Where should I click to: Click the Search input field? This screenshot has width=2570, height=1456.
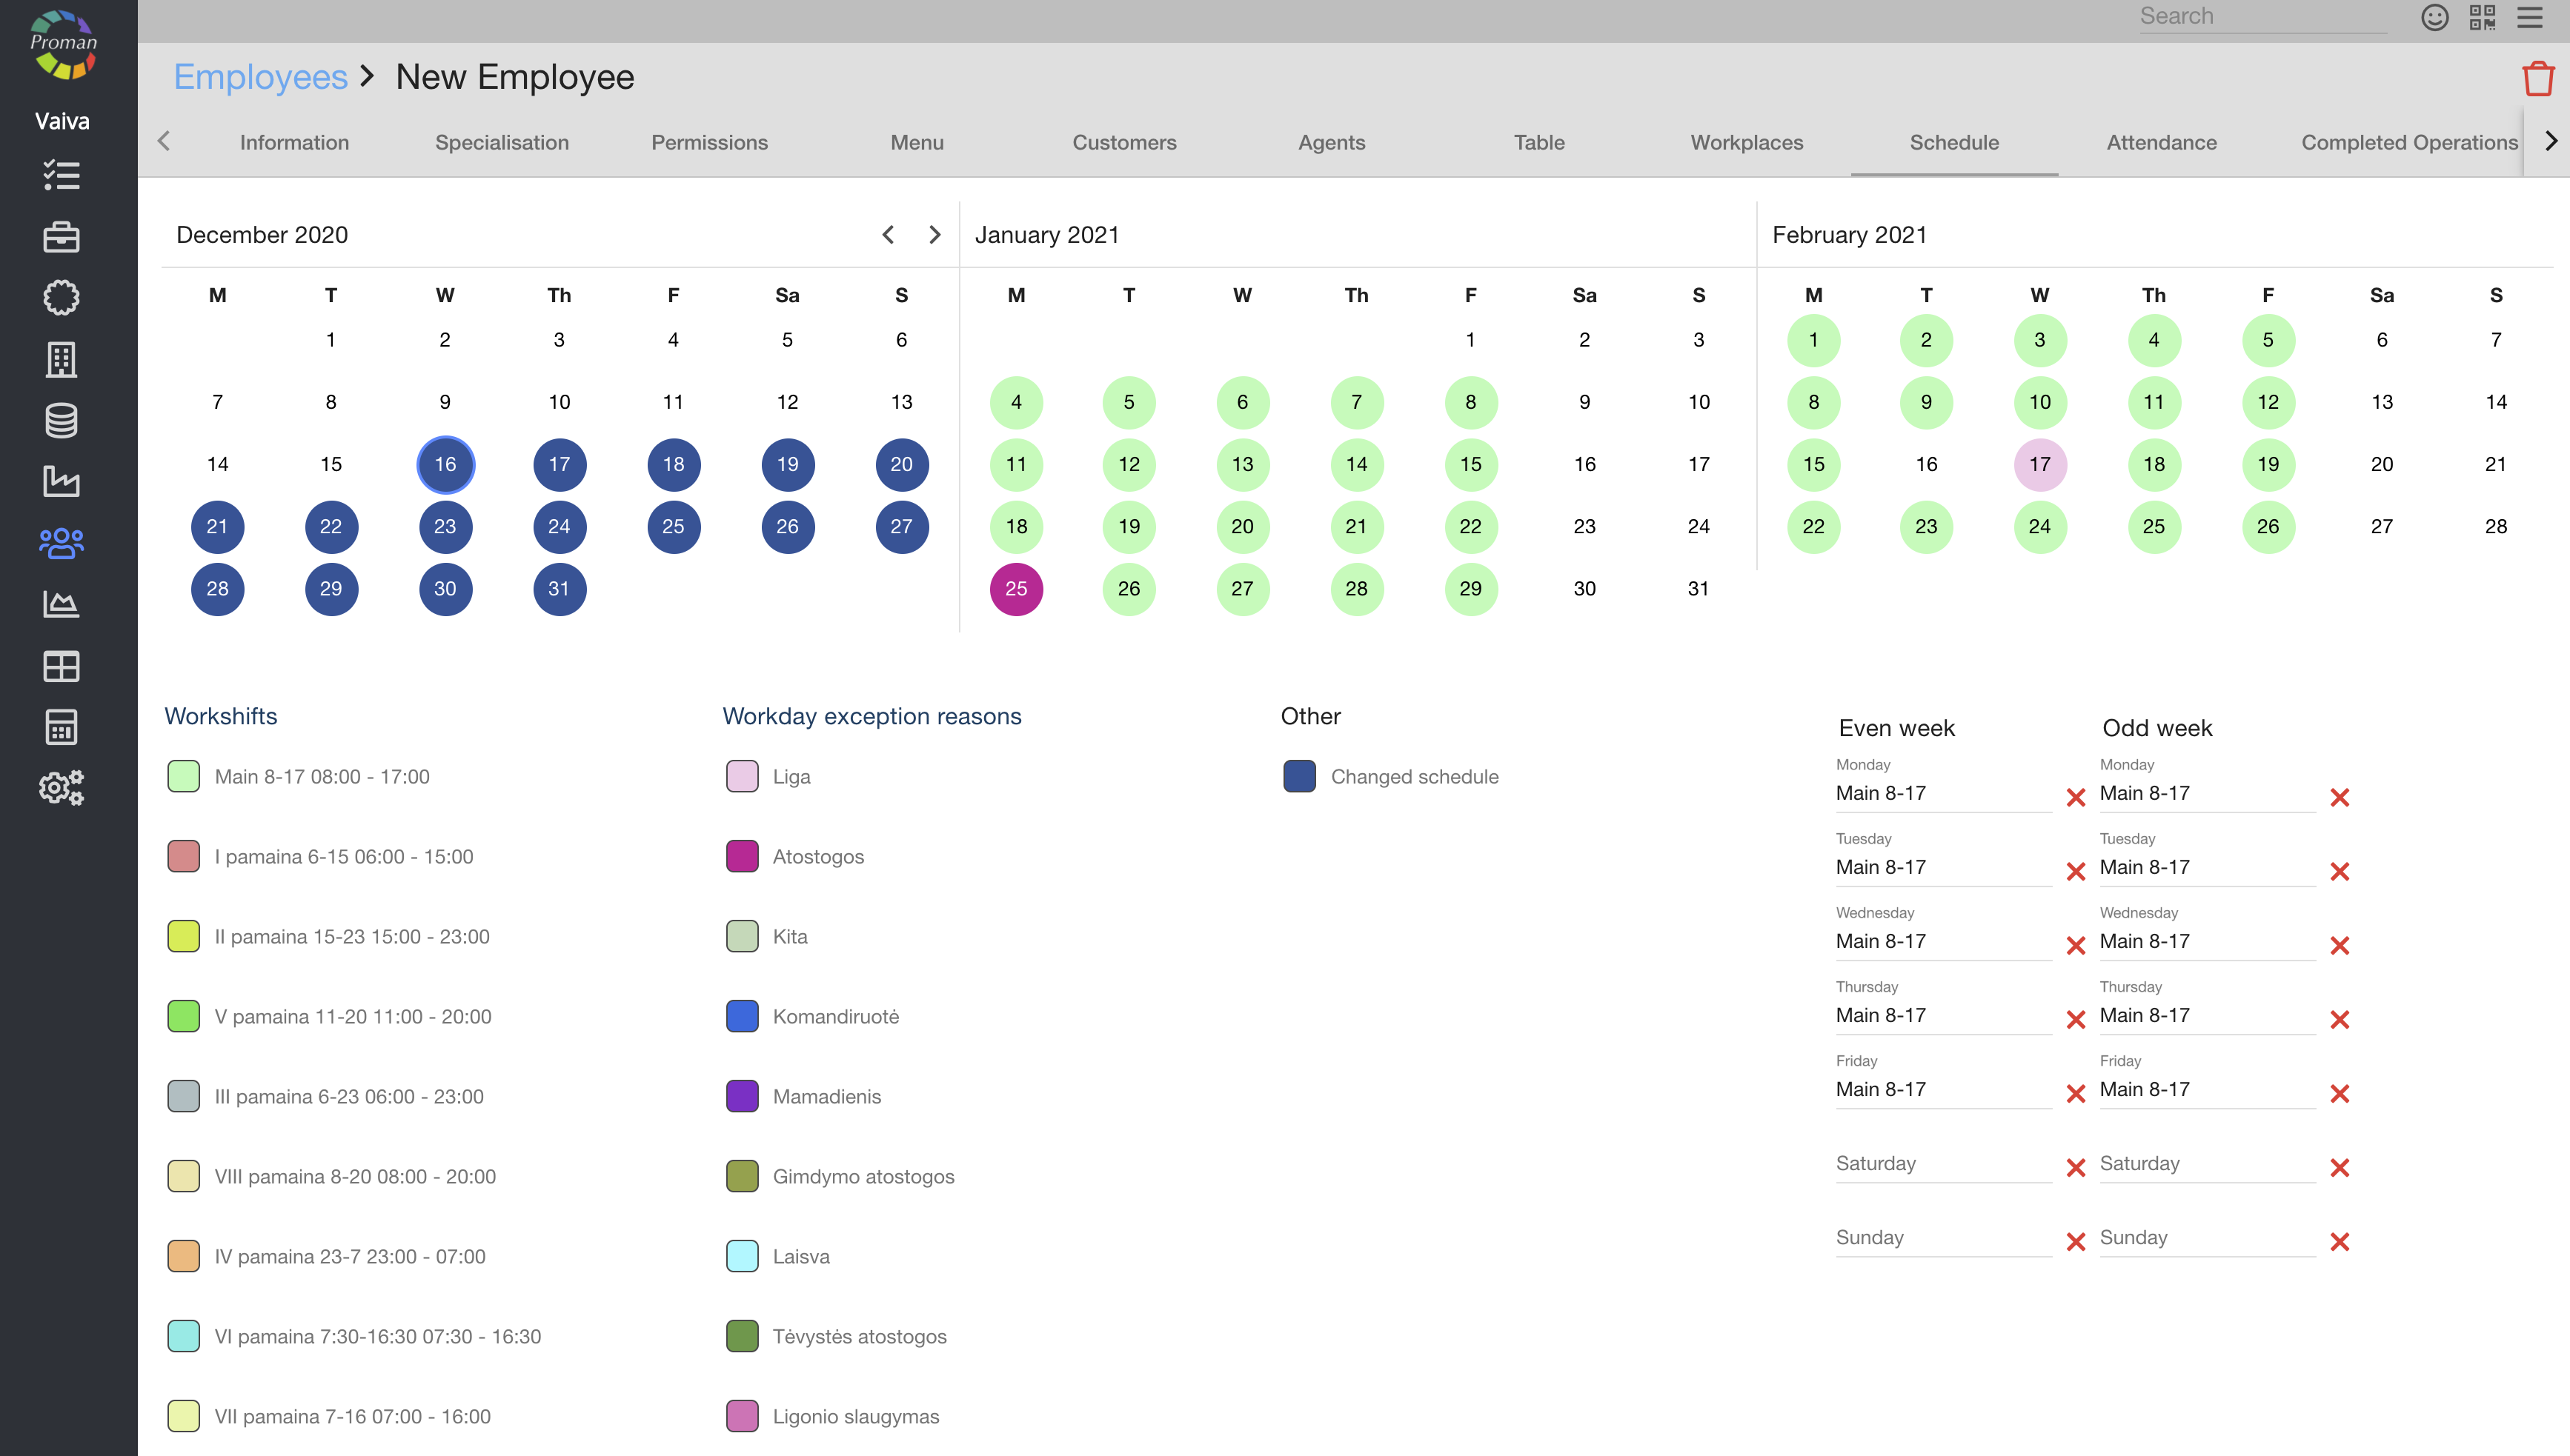click(2261, 17)
